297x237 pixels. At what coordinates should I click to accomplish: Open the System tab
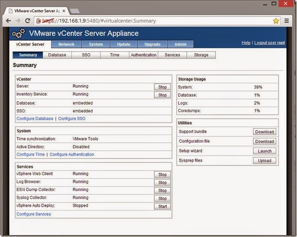click(x=96, y=45)
